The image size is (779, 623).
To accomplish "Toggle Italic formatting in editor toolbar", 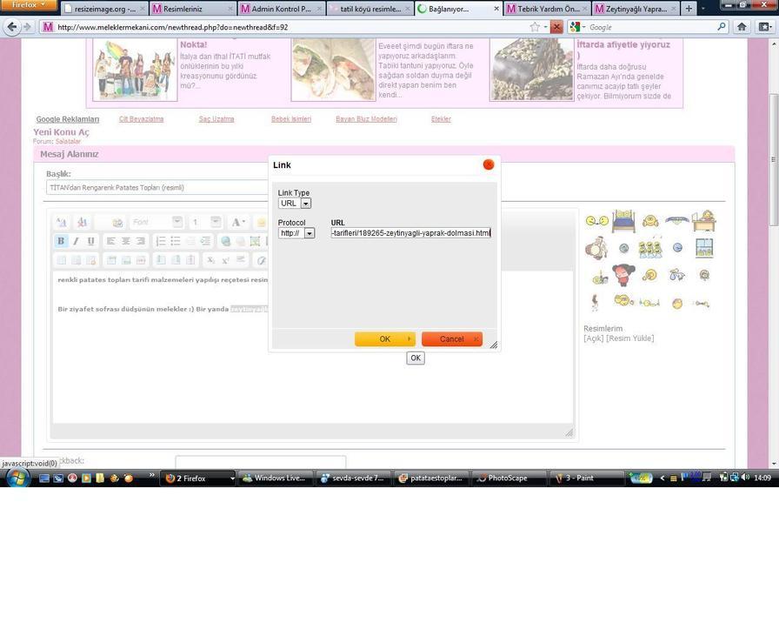I will tap(76, 241).
